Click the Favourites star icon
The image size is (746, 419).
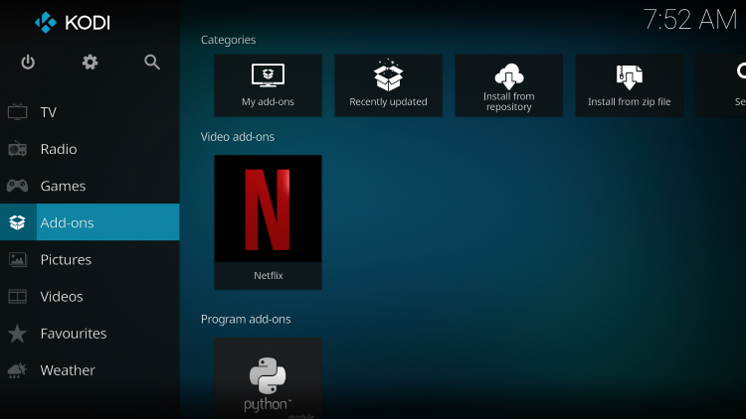(18, 333)
